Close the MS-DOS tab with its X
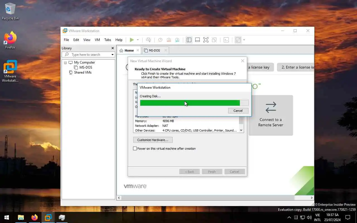357x223 pixels. point(166,50)
